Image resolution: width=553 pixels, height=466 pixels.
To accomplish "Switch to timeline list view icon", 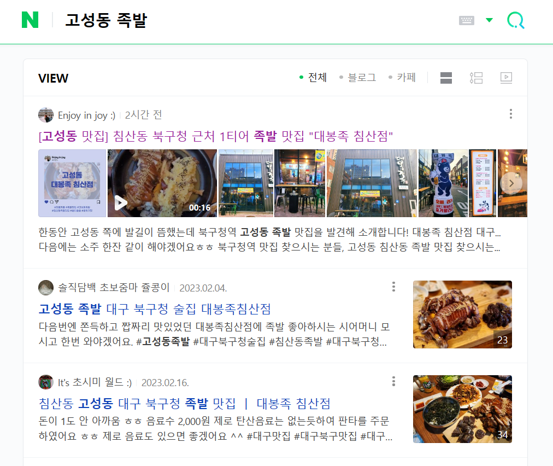I will click(x=476, y=78).
